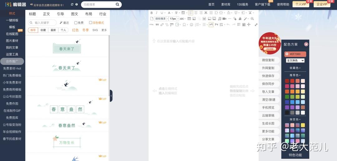Screen dimensions: 337x161
Task: Open the emoji smiley picker
Action: (192, 25)
